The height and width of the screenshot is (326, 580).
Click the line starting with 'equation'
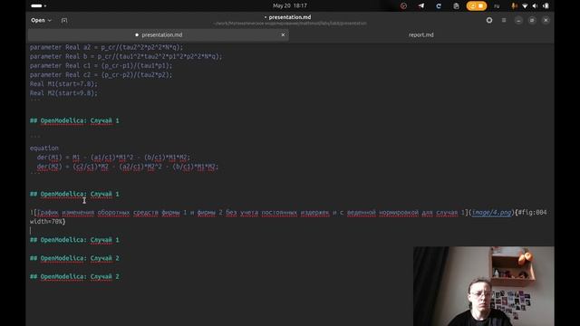(x=44, y=149)
